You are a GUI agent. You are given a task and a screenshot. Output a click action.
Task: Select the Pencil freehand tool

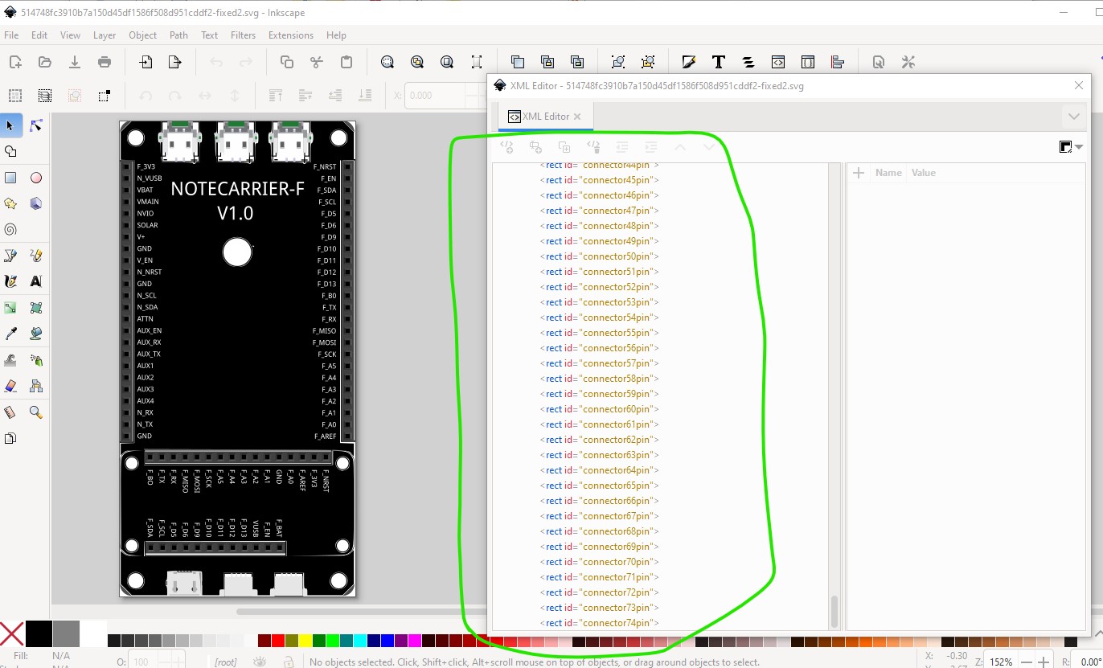[x=36, y=256]
